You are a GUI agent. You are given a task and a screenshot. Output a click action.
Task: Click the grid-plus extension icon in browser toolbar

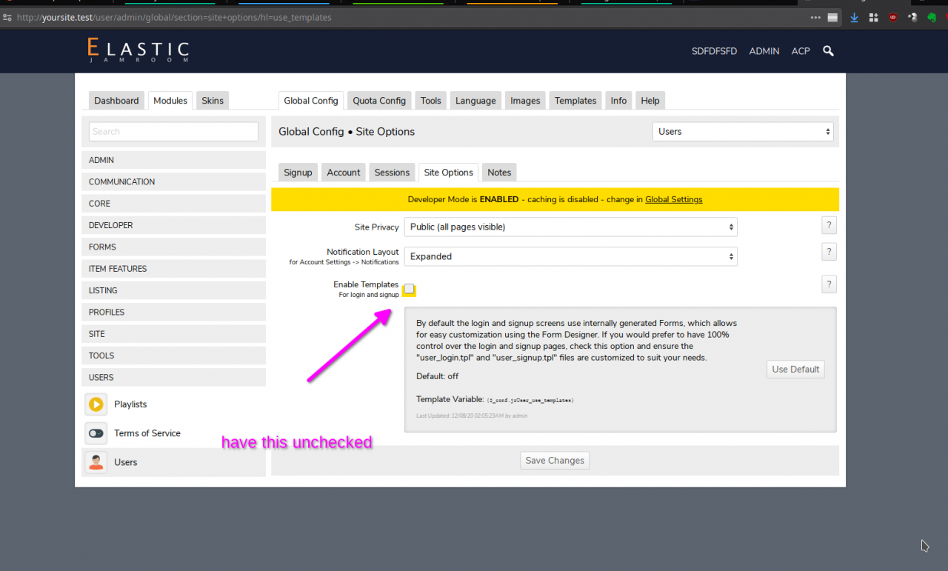(x=874, y=17)
